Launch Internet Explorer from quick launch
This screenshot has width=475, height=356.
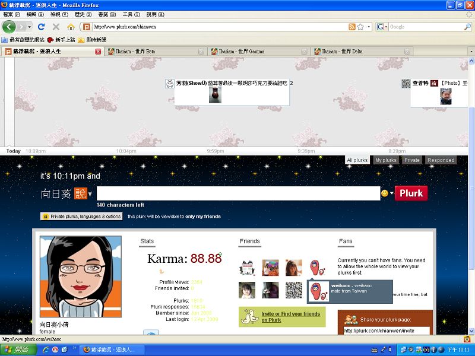point(46,350)
